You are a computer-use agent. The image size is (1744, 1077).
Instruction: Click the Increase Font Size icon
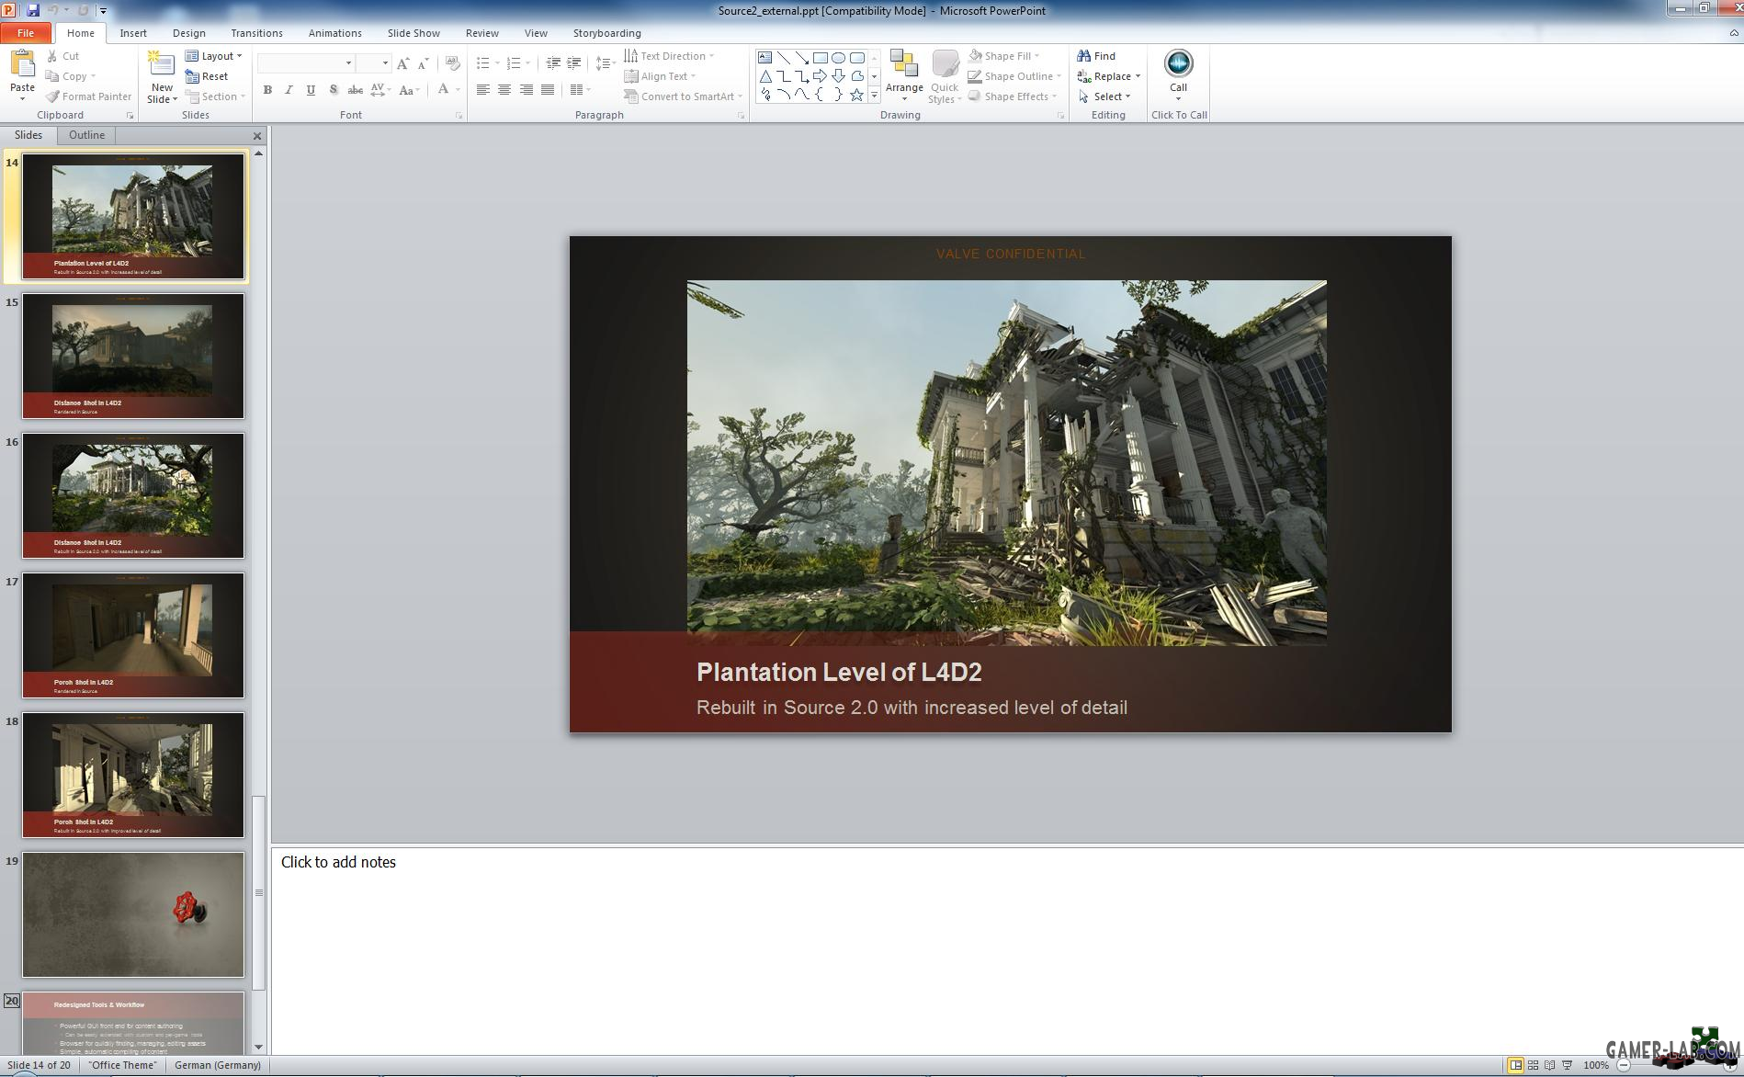click(402, 63)
